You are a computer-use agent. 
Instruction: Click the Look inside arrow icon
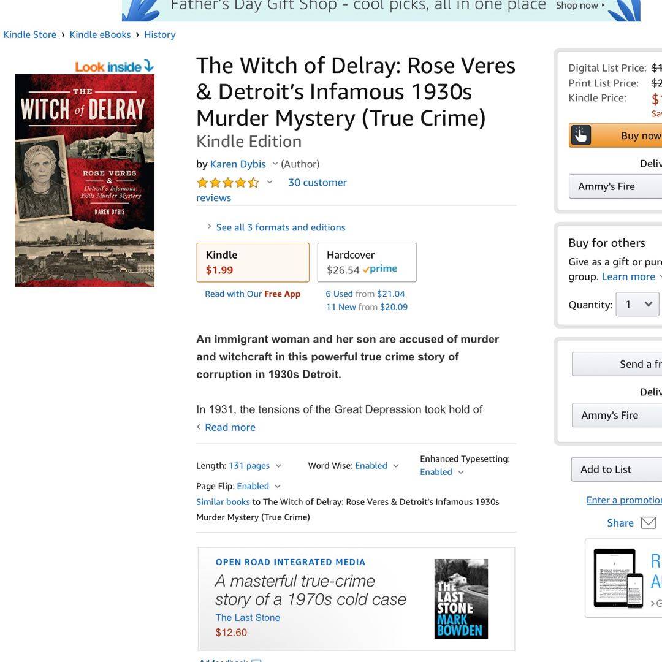148,66
